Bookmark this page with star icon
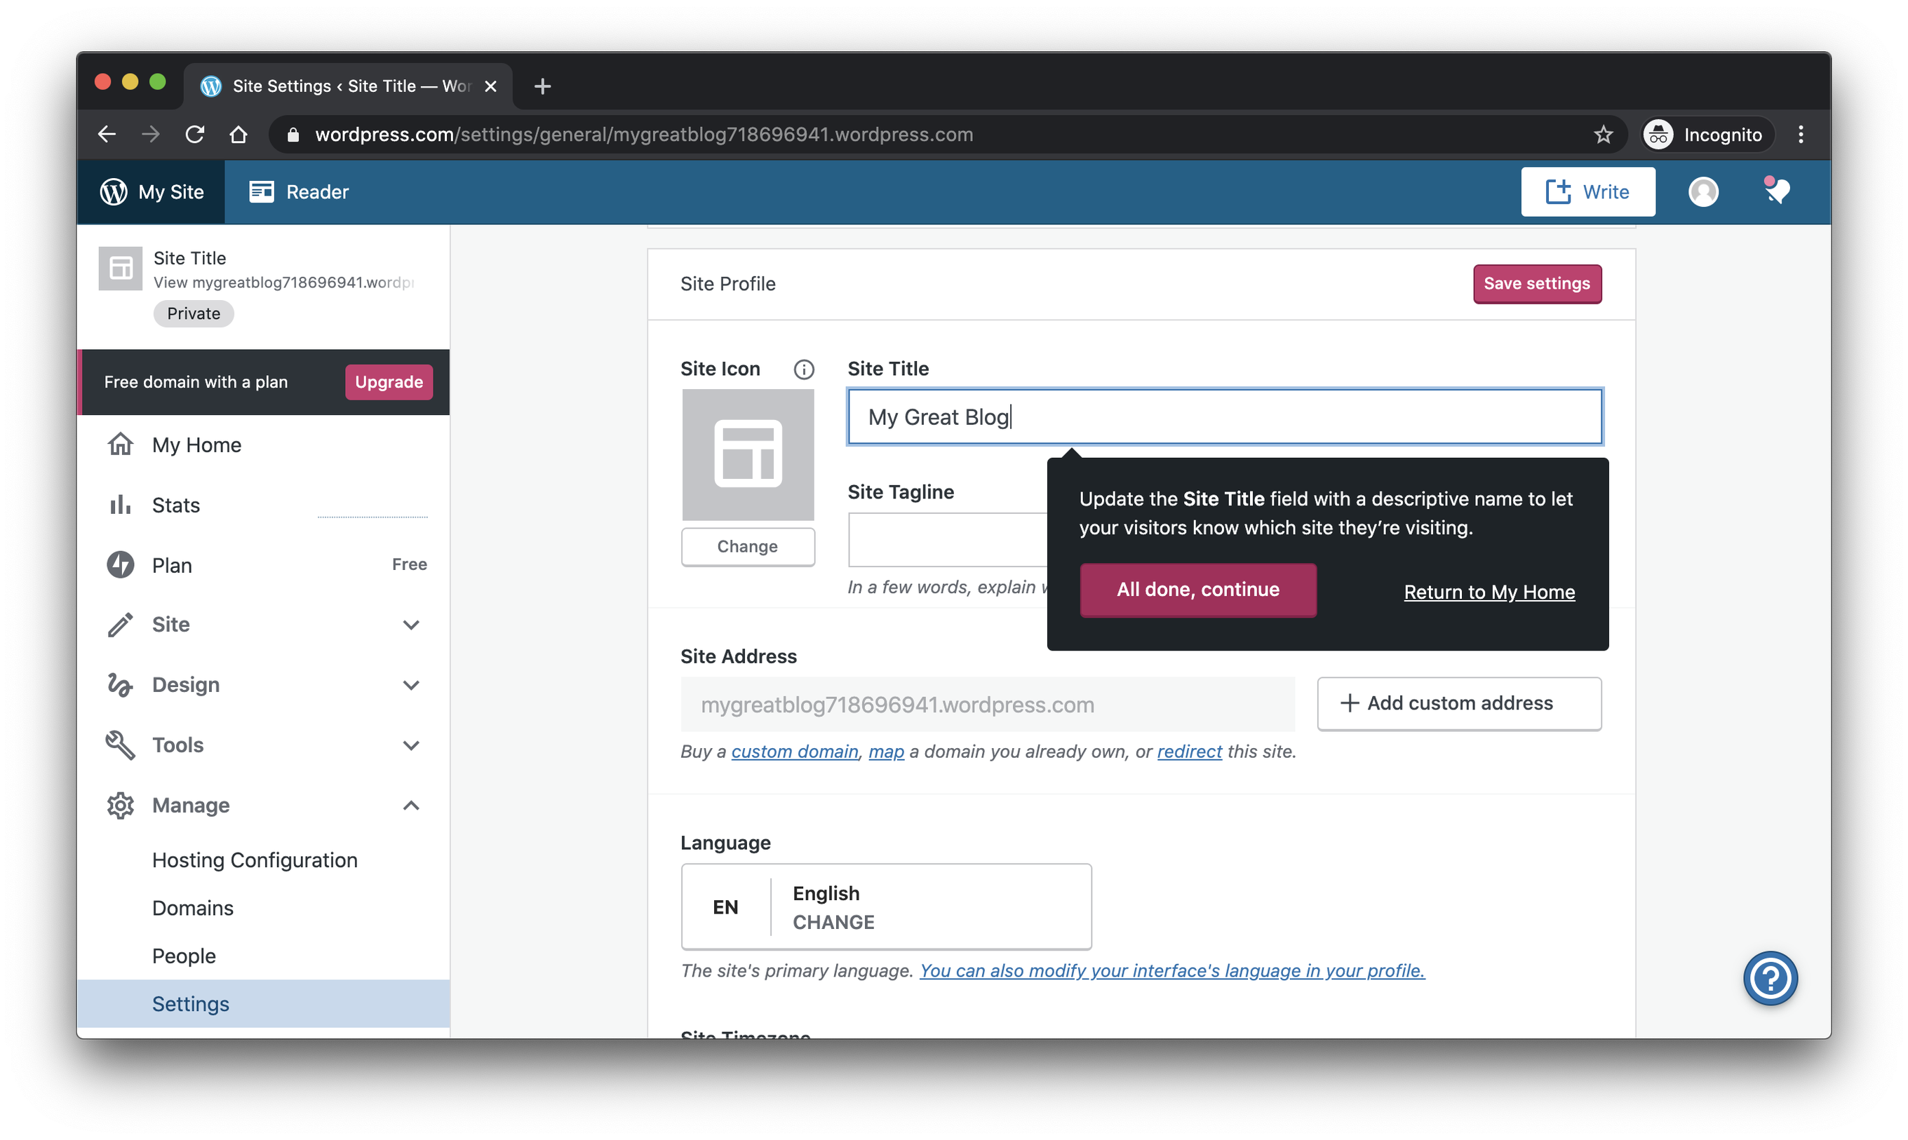The height and width of the screenshot is (1140, 1908). [x=1602, y=135]
